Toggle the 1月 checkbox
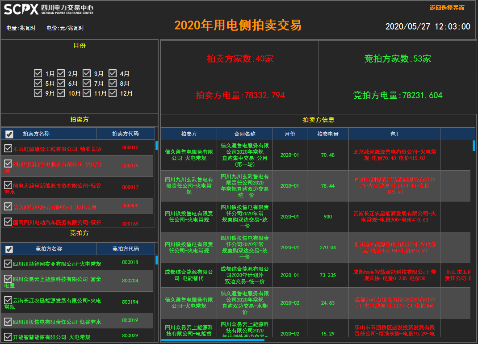The height and width of the screenshot is (344, 478). pos(38,73)
